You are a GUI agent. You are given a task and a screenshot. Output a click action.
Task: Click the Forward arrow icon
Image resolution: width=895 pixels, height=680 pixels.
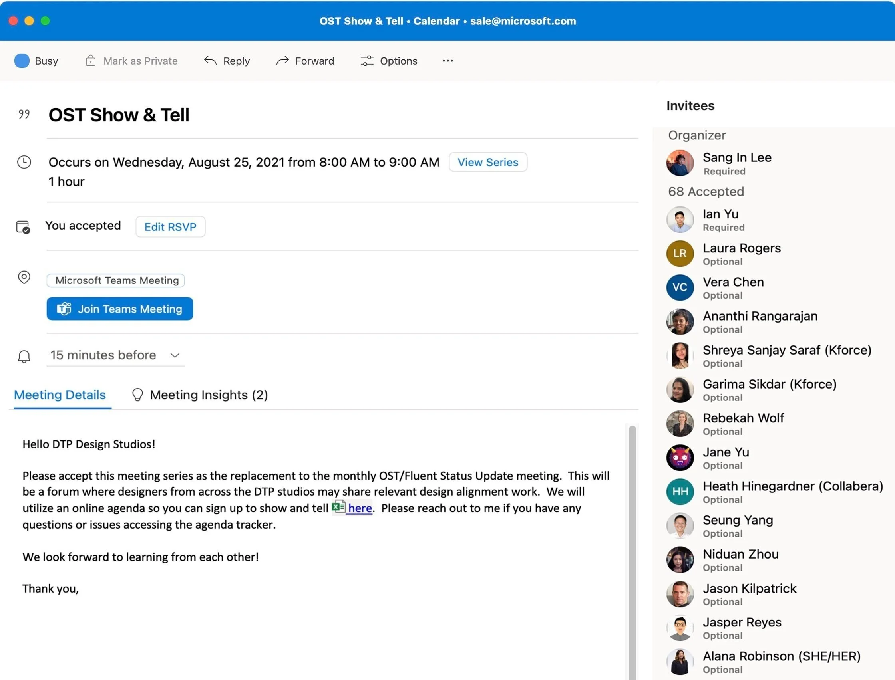(282, 61)
